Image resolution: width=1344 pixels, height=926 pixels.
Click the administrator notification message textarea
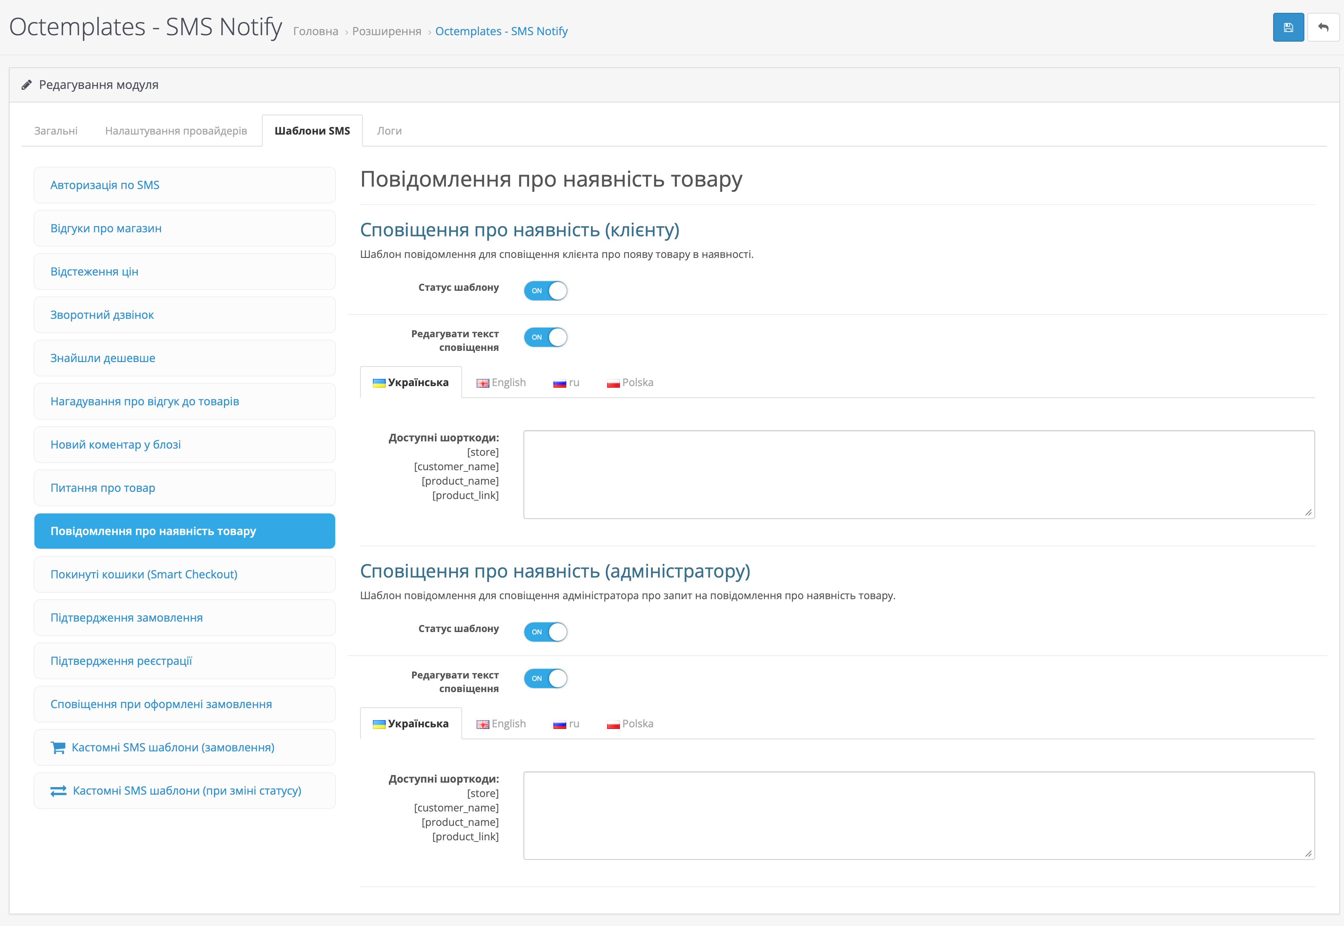click(918, 815)
